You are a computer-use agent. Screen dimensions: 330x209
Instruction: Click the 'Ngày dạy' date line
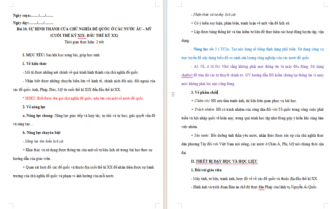(33, 23)
